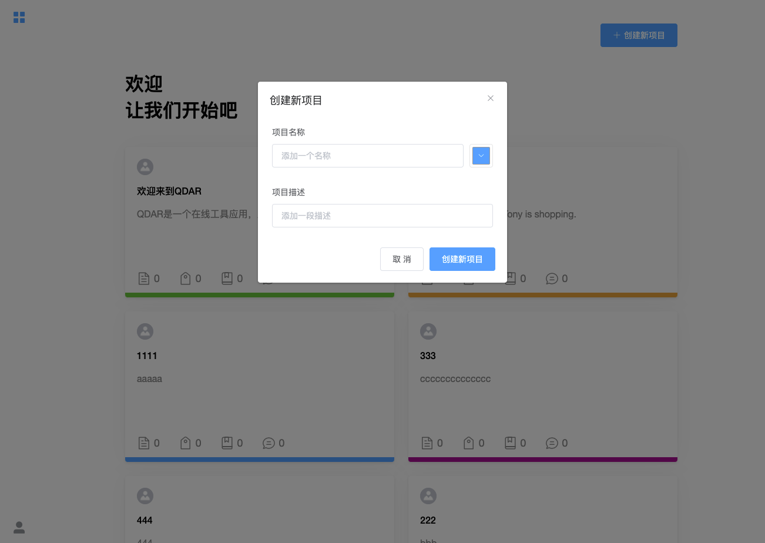Click the tag icon on the 1111 card
765x543 pixels.
click(185, 443)
